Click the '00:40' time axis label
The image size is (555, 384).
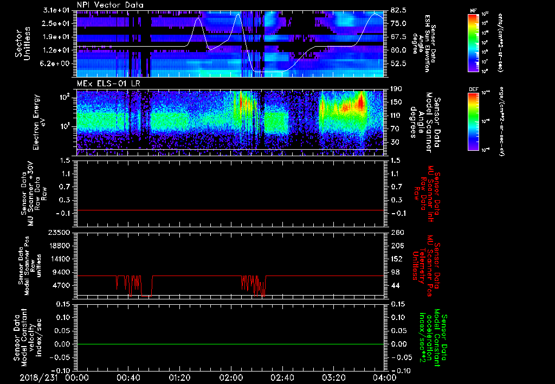click(x=128, y=377)
